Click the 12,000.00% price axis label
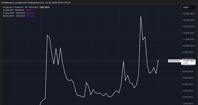The image size is (198, 105). [188, 33]
